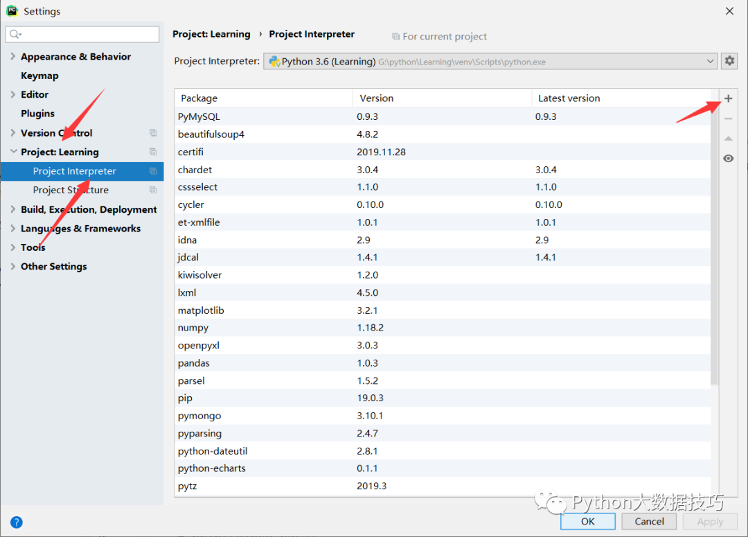Click Project: Learning breadcrumb
Image resolution: width=748 pixels, height=537 pixels.
pyautogui.click(x=211, y=34)
